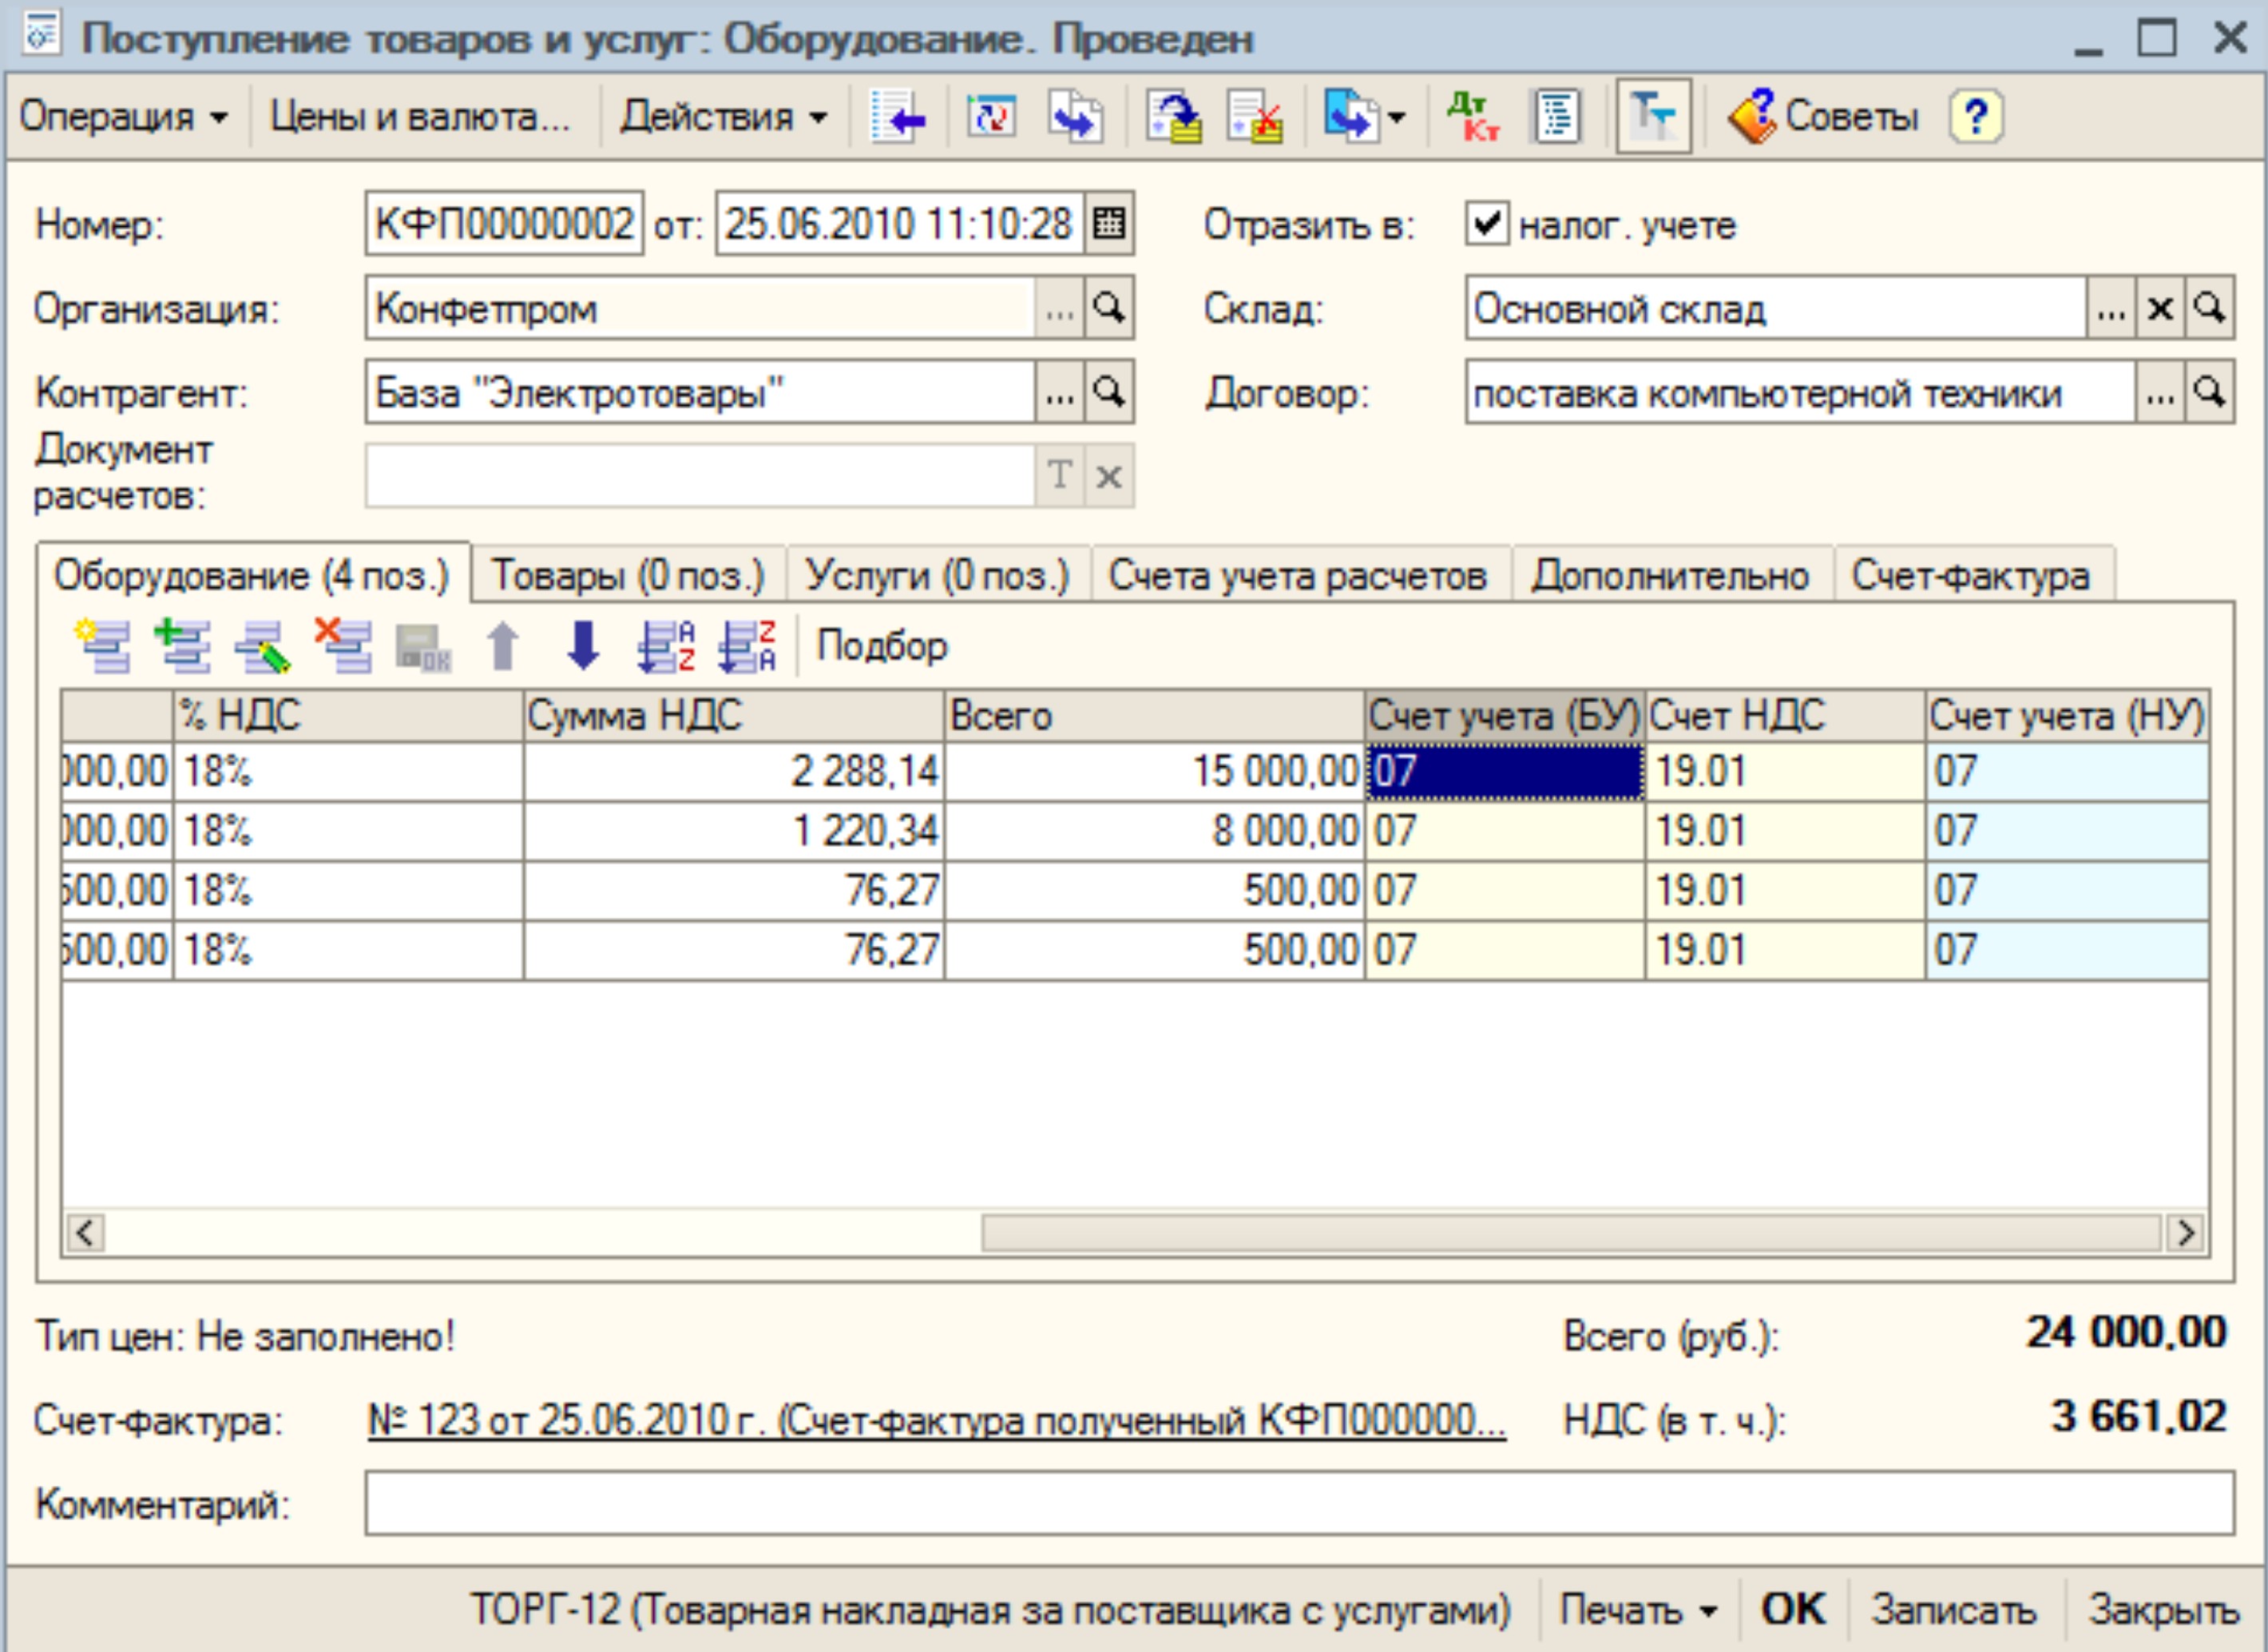This screenshot has width=2268, height=1652.
Task: Click the Записать button
Action: pyautogui.click(x=1954, y=1610)
